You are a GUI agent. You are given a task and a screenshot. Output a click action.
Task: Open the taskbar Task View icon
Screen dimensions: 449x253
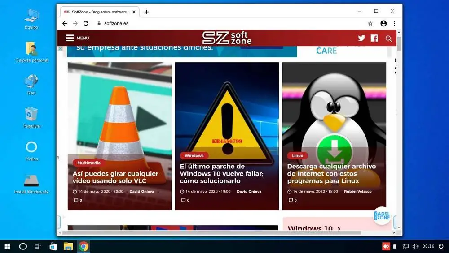point(38,246)
